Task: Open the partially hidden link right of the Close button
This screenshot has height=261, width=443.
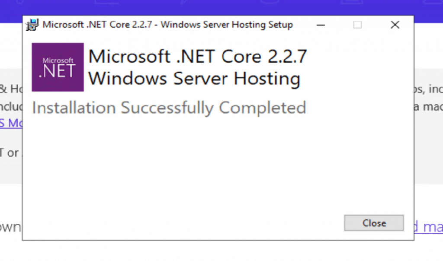Action: coord(429,227)
